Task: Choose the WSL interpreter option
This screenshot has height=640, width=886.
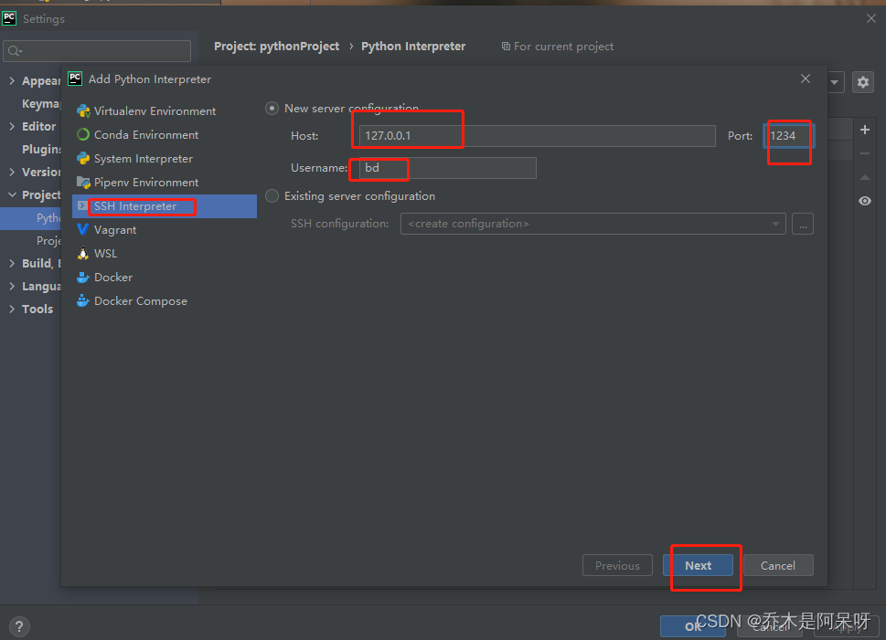Action: click(102, 253)
